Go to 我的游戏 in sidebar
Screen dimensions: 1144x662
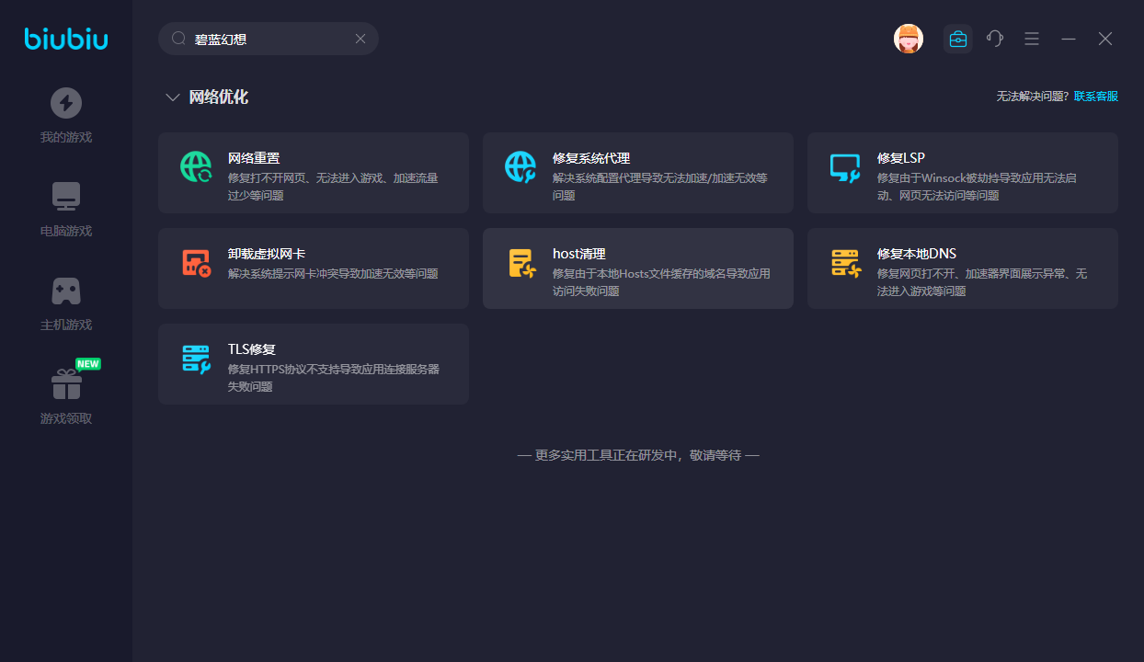click(66, 116)
